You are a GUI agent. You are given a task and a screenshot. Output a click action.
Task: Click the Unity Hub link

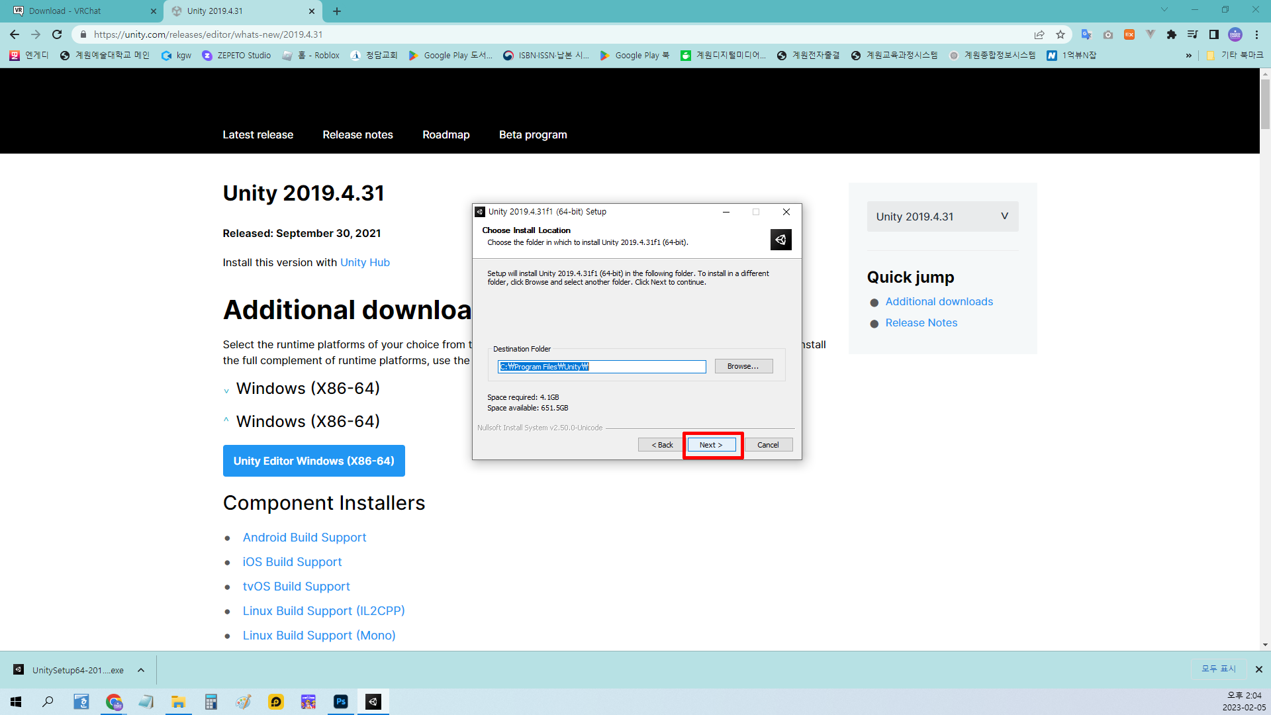click(x=365, y=262)
